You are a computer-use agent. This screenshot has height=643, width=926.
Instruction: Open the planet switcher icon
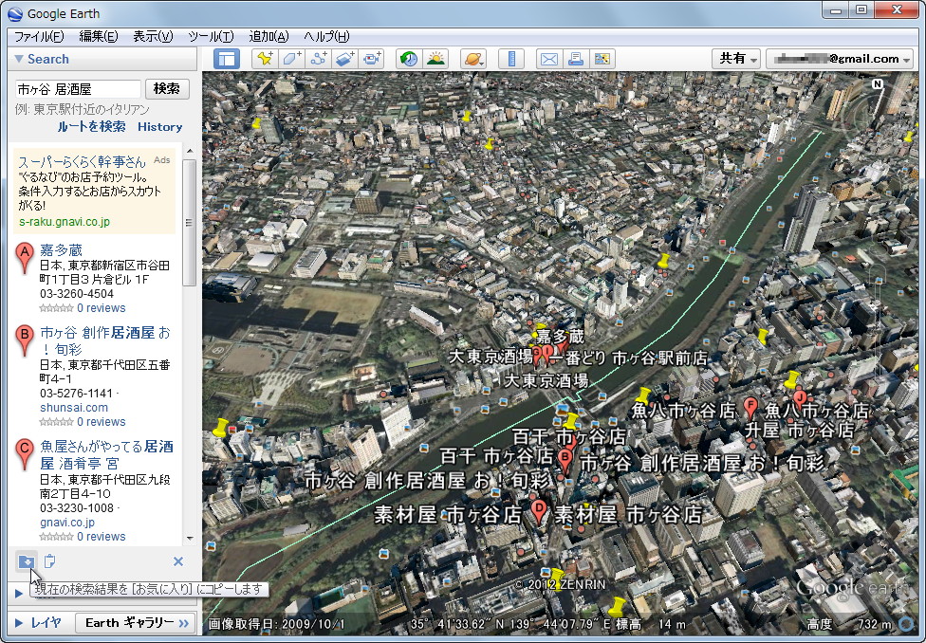pos(473,59)
